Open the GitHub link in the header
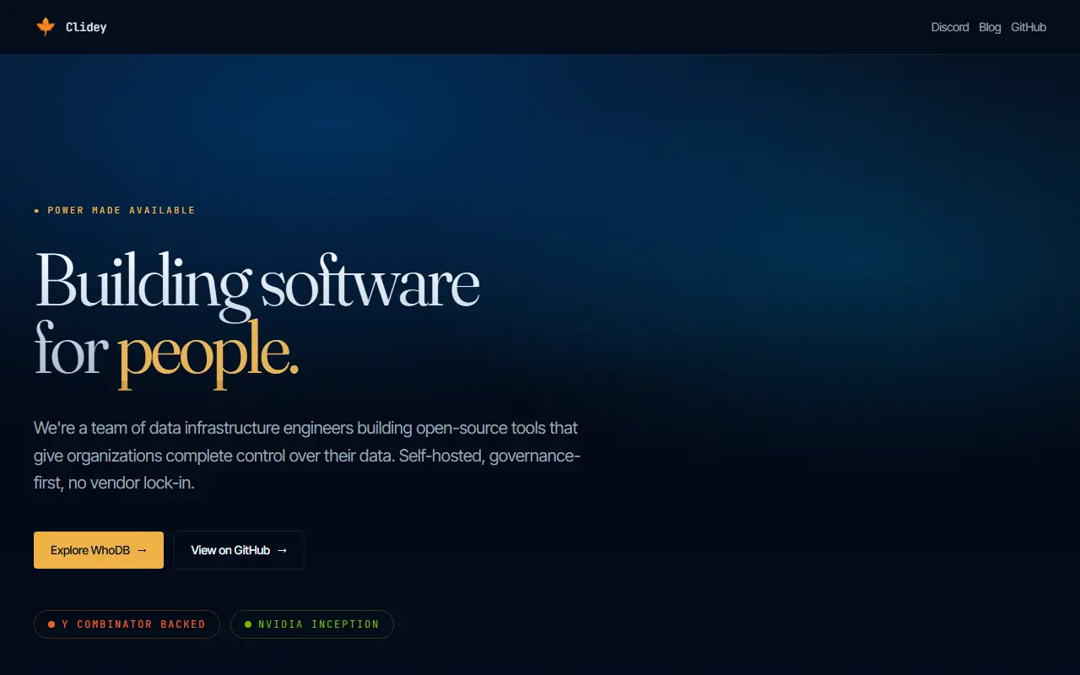Viewport: 1080px width, 675px height. point(1029,27)
